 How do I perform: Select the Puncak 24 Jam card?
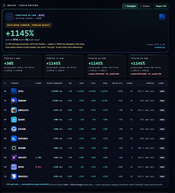click(106, 66)
